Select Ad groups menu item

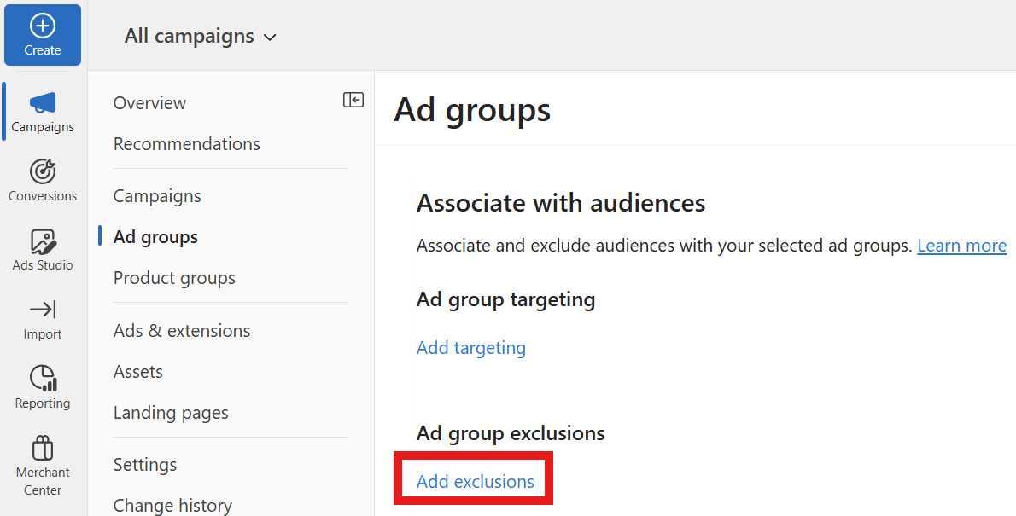[x=155, y=237]
